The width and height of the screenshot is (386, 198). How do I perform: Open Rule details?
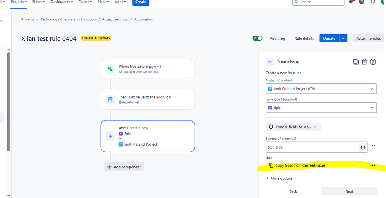pyautogui.click(x=304, y=39)
